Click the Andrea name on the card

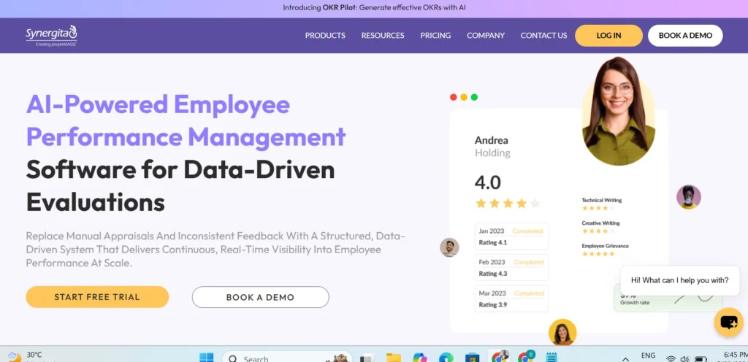pyautogui.click(x=492, y=141)
